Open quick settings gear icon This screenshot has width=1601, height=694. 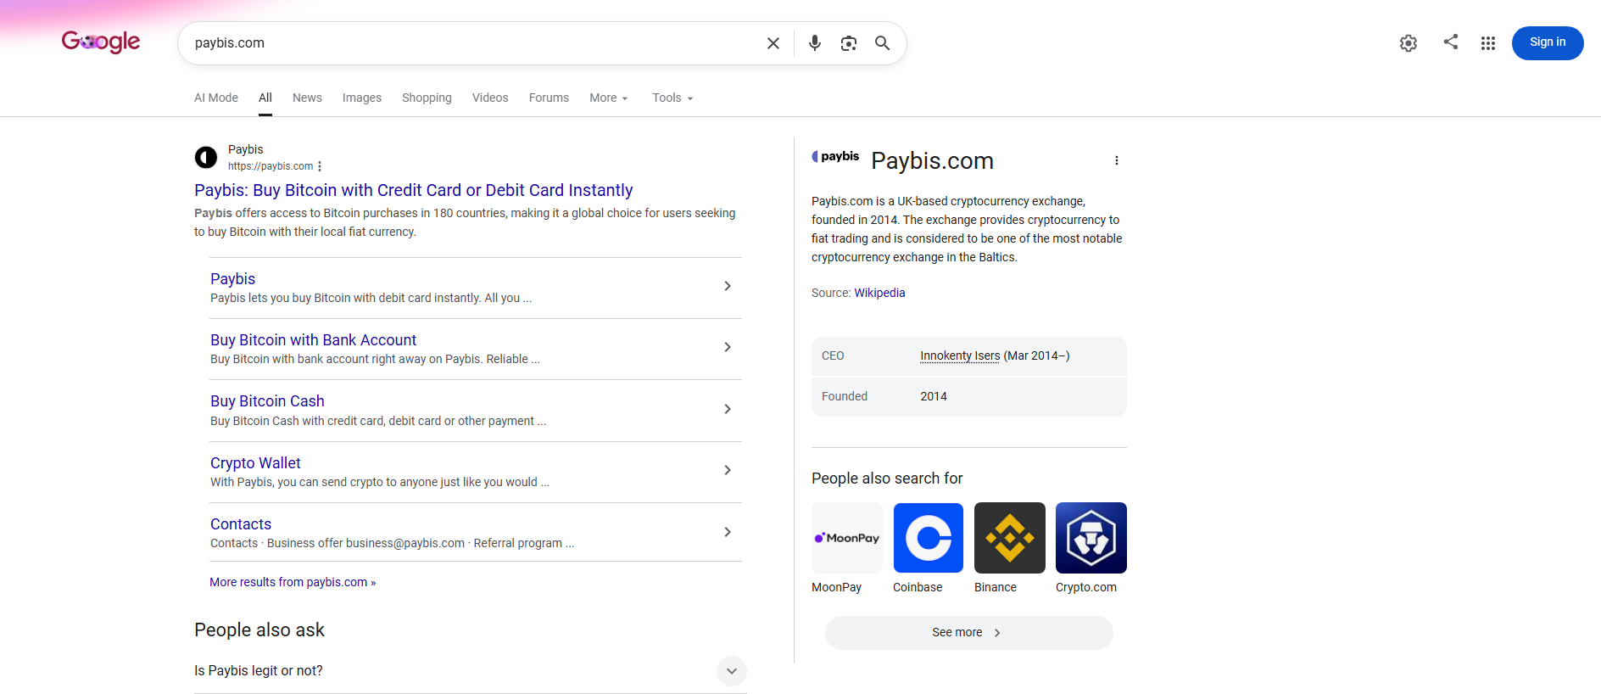(x=1409, y=43)
